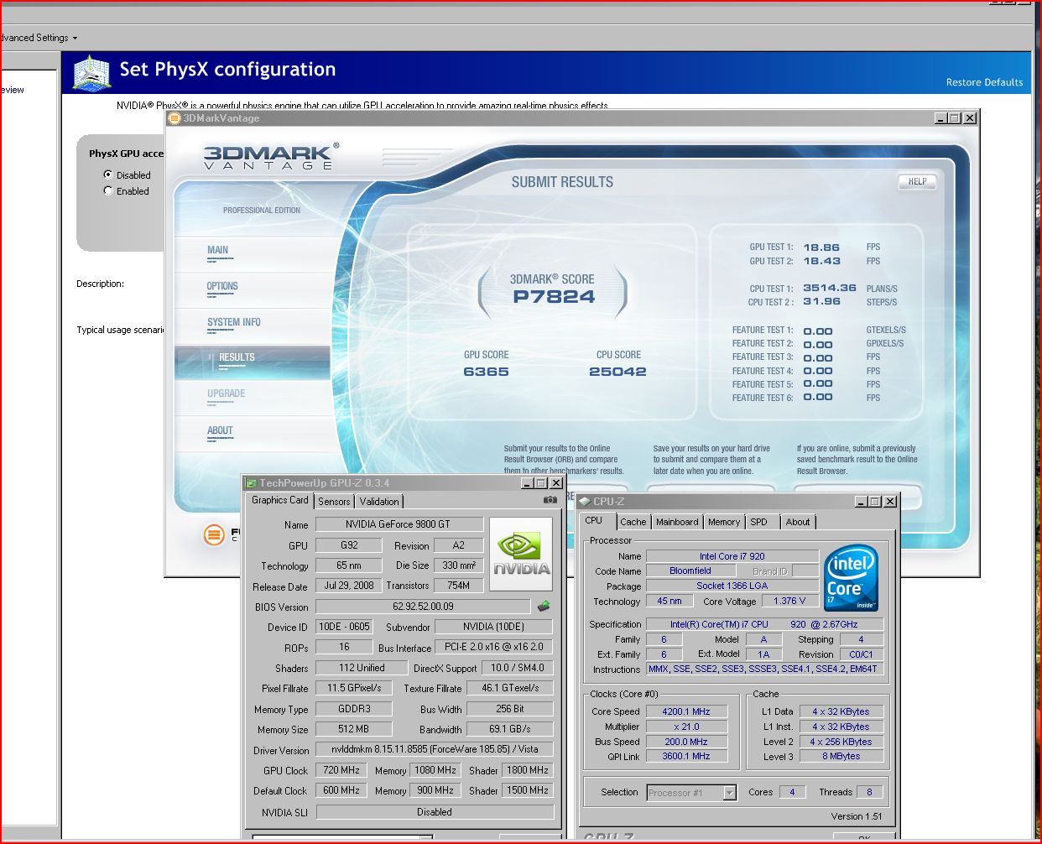Click the Bus Speed value 200.0 MHz

(x=686, y=742)
